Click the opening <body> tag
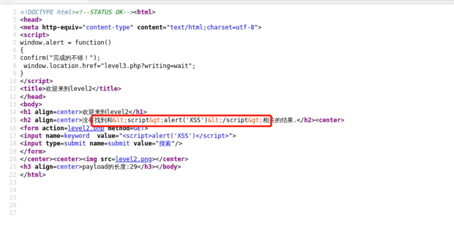Image resolution: width=454 pixels, height=239 pixels. point(31,104)
